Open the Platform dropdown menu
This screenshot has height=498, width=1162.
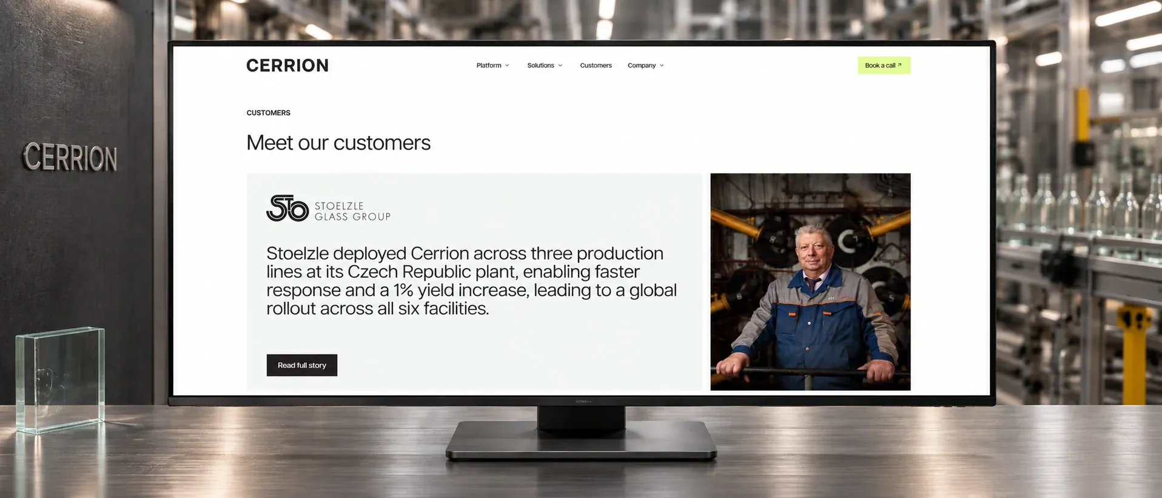coord(492,66)
